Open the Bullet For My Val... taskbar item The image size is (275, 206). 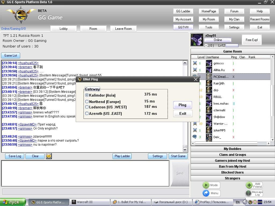(131, 202)
